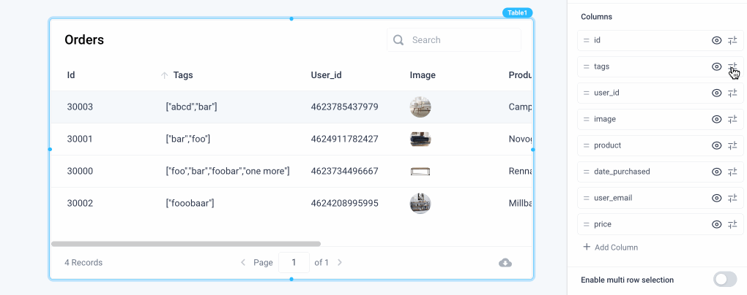Click the drag handle of product column
747x295 pixels.
(587, 145)
